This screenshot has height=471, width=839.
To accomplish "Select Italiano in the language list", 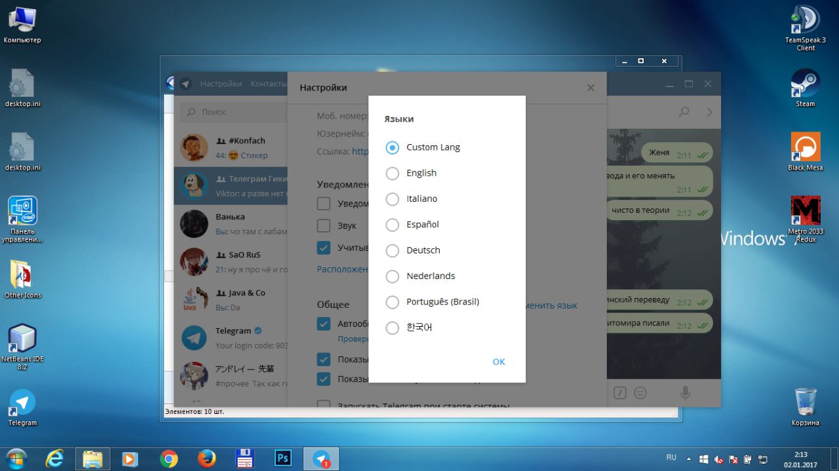I will [392, 198].
